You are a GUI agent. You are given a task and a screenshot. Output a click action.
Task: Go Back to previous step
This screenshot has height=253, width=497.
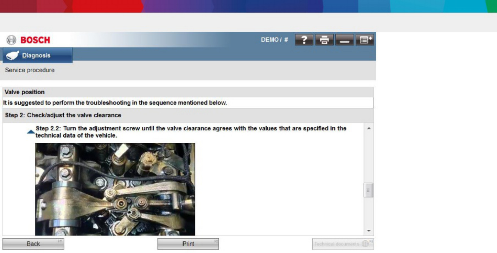(x=33, y=244)
